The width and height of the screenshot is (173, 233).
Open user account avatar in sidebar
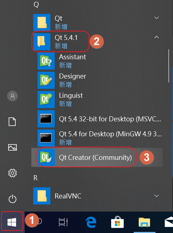[13, 96]
